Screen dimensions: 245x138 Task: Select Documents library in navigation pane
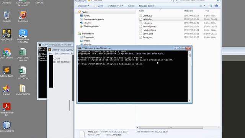pyautogui.click(x=88, y=37)
